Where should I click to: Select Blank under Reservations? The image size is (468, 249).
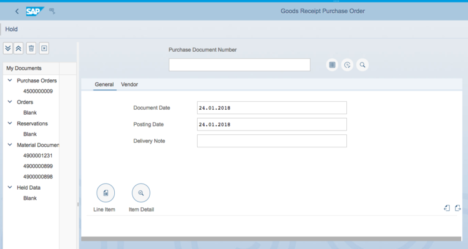(x=30, y=134)
